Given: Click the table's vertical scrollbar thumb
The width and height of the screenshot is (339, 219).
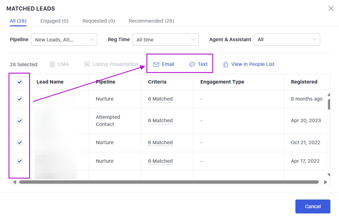Looking at the screenshot, I should [329, 104].
